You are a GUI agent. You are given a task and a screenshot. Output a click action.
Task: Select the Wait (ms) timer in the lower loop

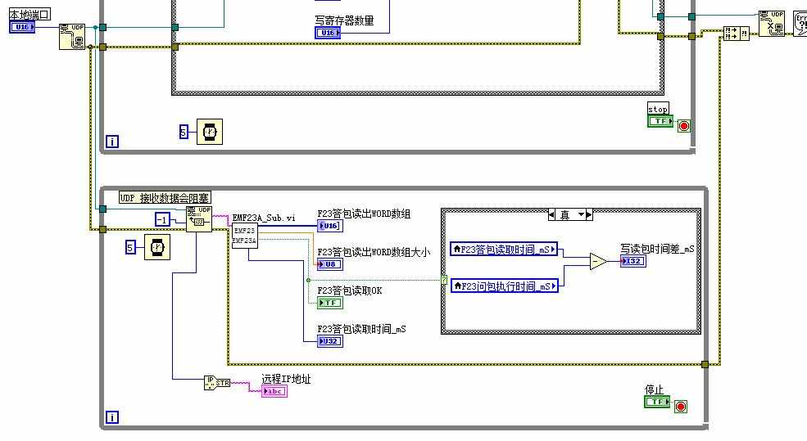157,247
